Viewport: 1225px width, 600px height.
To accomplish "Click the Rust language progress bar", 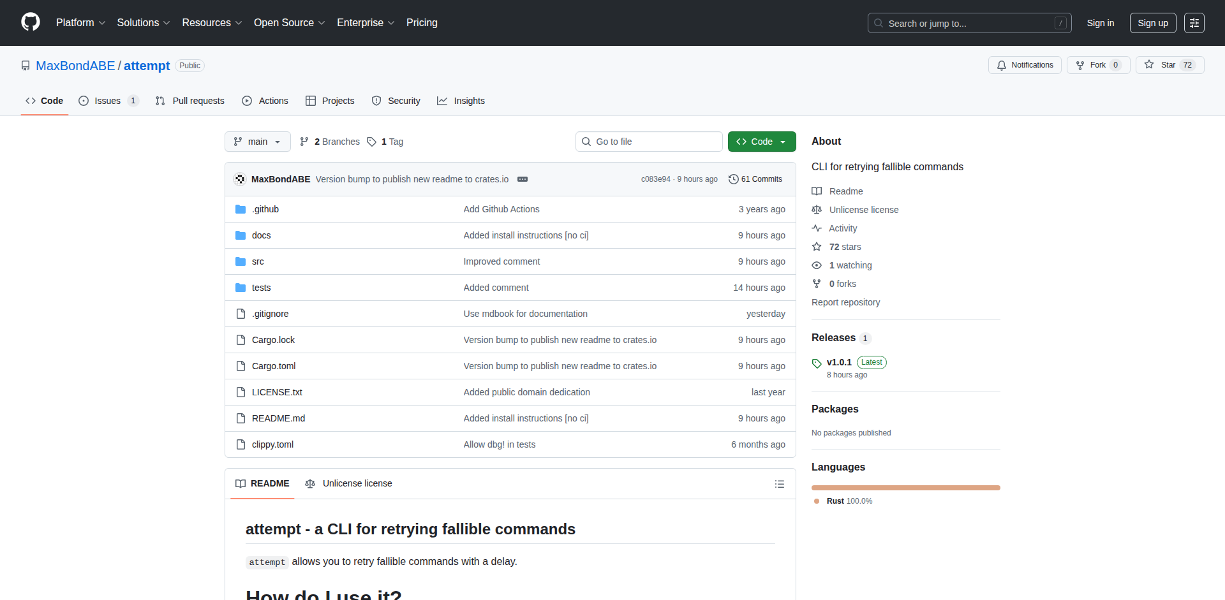I will coord(906,488).
